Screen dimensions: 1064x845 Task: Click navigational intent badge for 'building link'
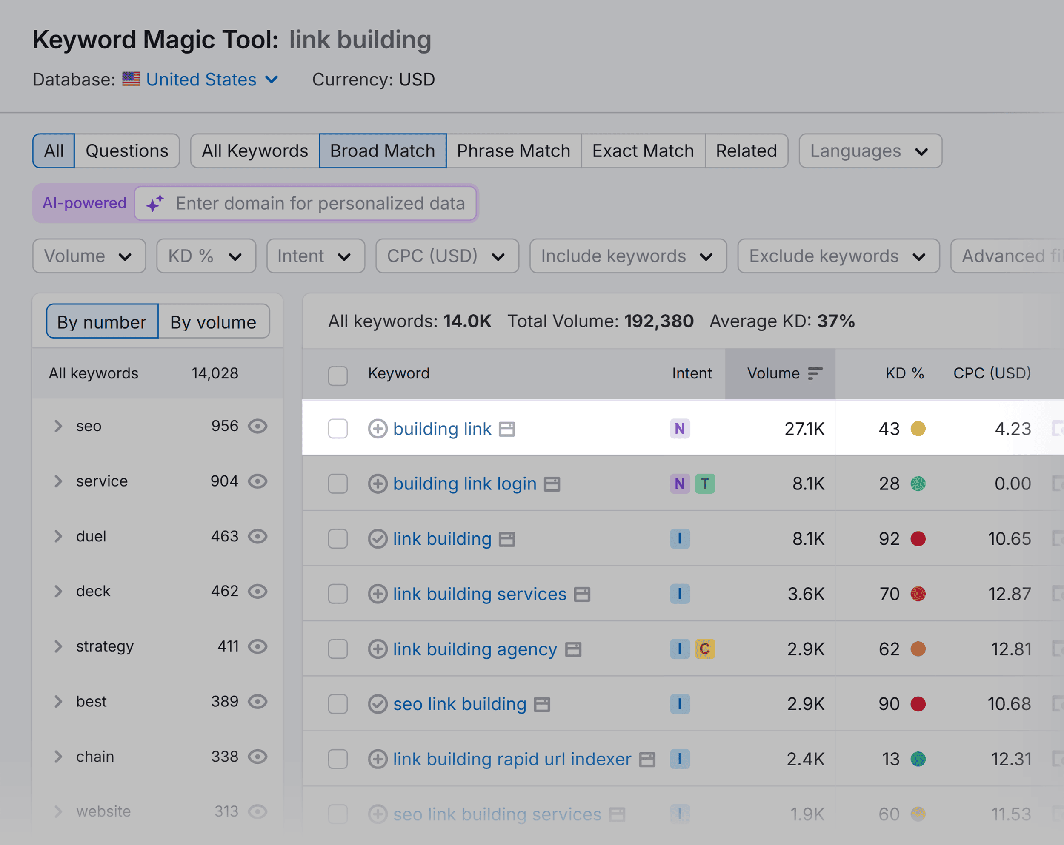click(680, 428)
